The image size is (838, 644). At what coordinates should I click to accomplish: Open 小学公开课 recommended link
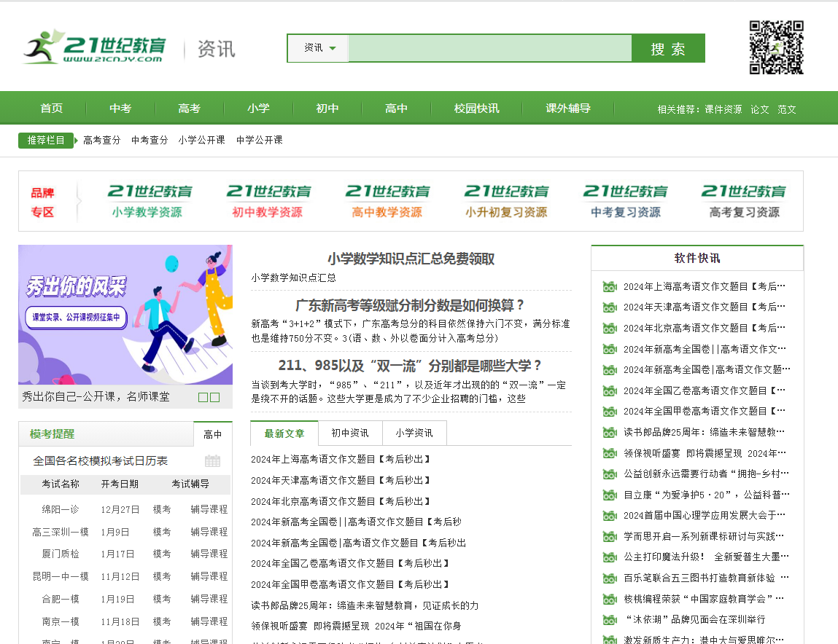pos(201,140)
